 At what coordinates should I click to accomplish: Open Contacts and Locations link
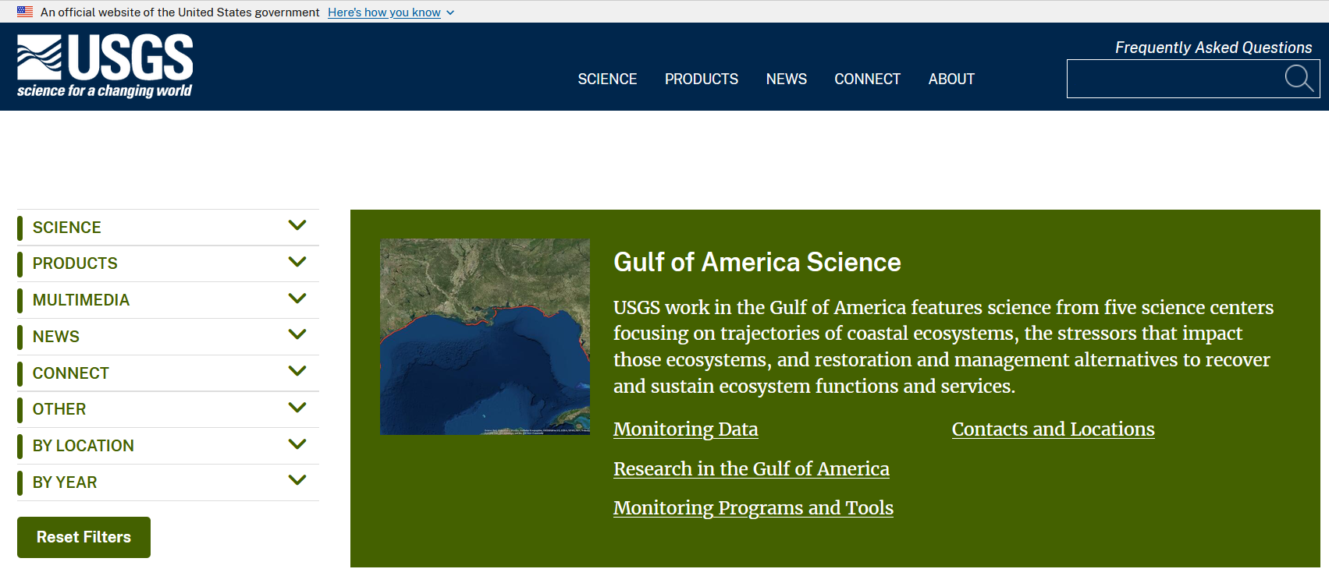1054,429
